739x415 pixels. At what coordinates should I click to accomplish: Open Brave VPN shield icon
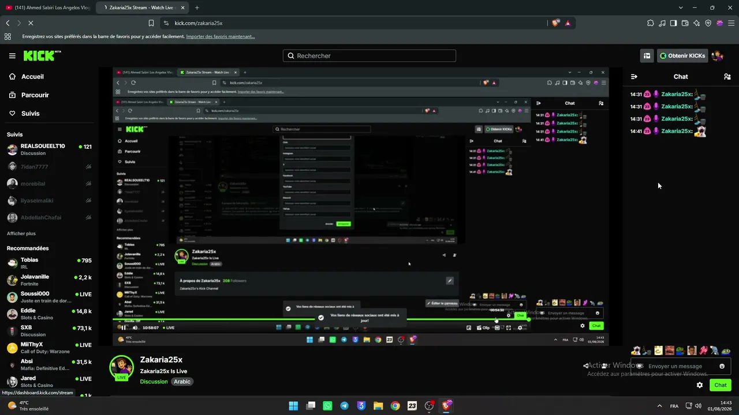pos(708,23)
